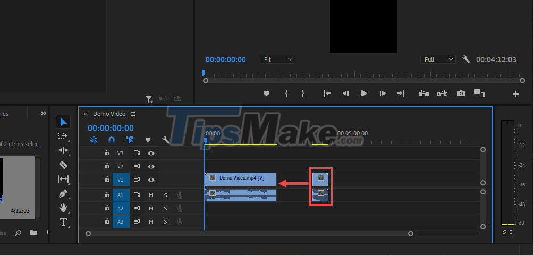Select the Demo Video audio clip on A1
The height and width of the screenshot is (256, 534).
point(240,195)
